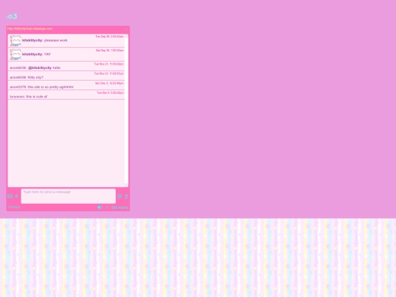Click the 'this is cute af' message

point(37,97)
